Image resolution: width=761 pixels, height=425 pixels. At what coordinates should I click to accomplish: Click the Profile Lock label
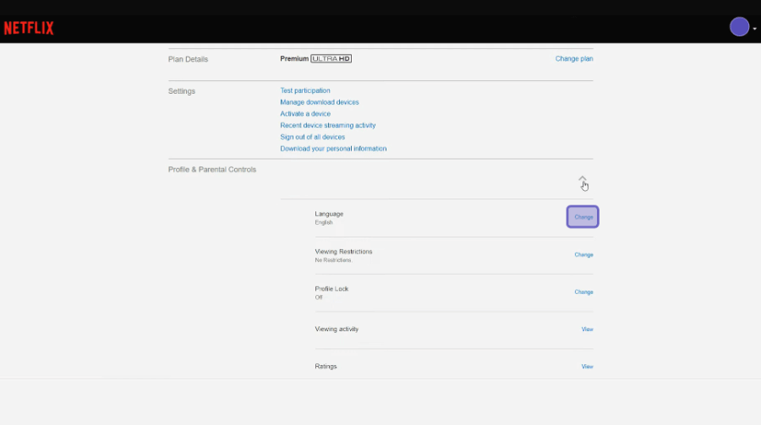tap(331, 289)
